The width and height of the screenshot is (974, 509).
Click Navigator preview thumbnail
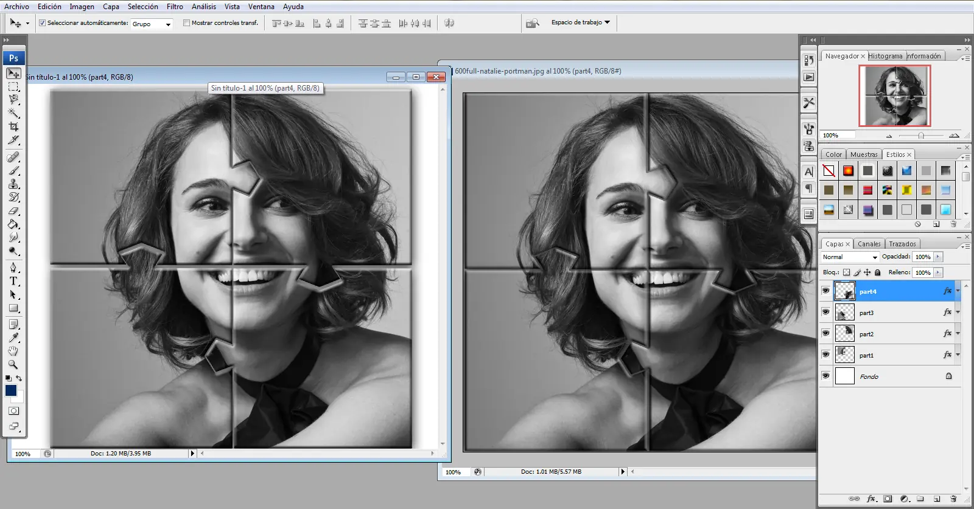coord(895,96)
